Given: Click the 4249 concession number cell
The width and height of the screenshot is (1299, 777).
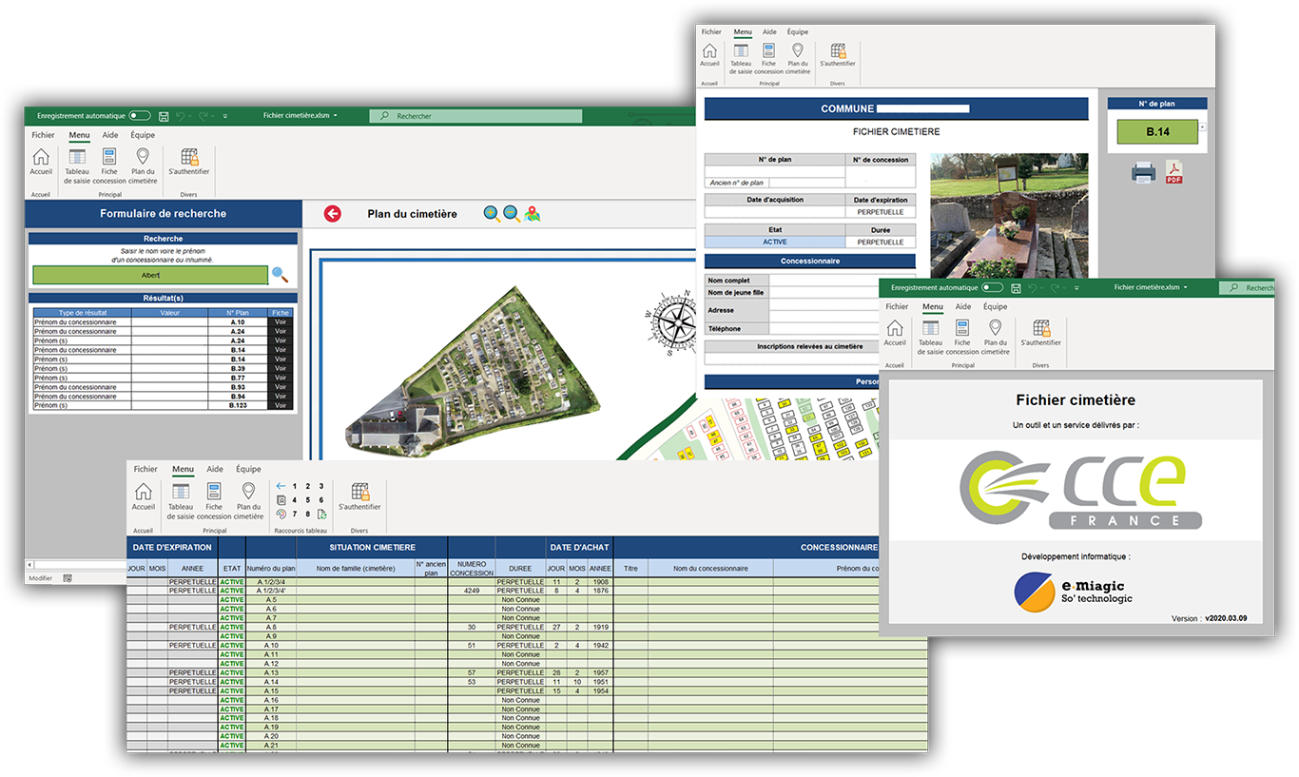Looking at the screenshot, I should coord(471,591).
